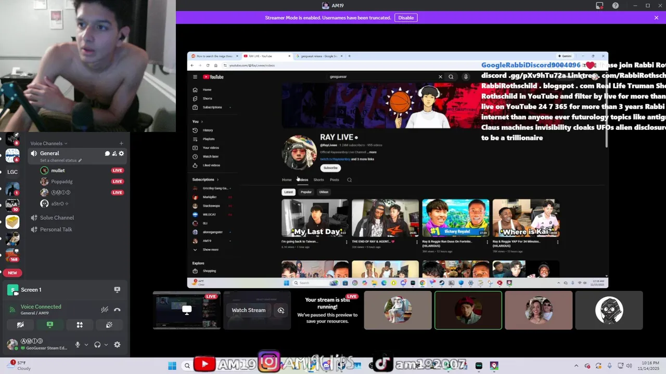Click the Watch Stream button
666x374 pixels.
click(248, 310)
